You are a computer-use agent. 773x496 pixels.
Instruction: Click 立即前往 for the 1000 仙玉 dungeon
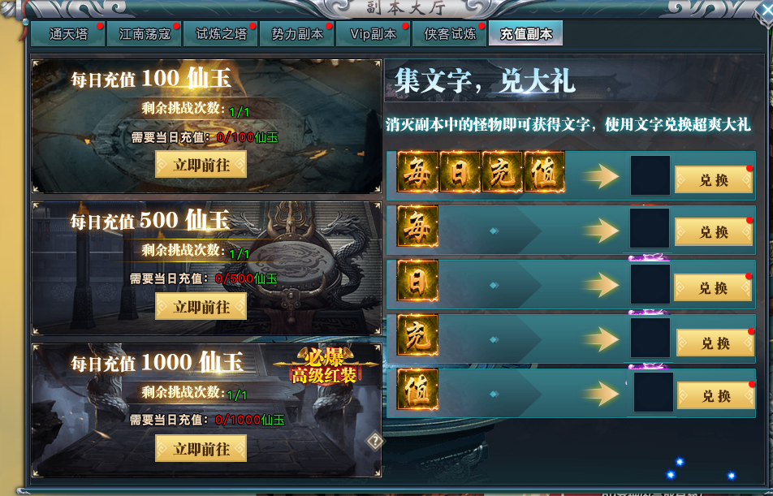coord(201,449)
